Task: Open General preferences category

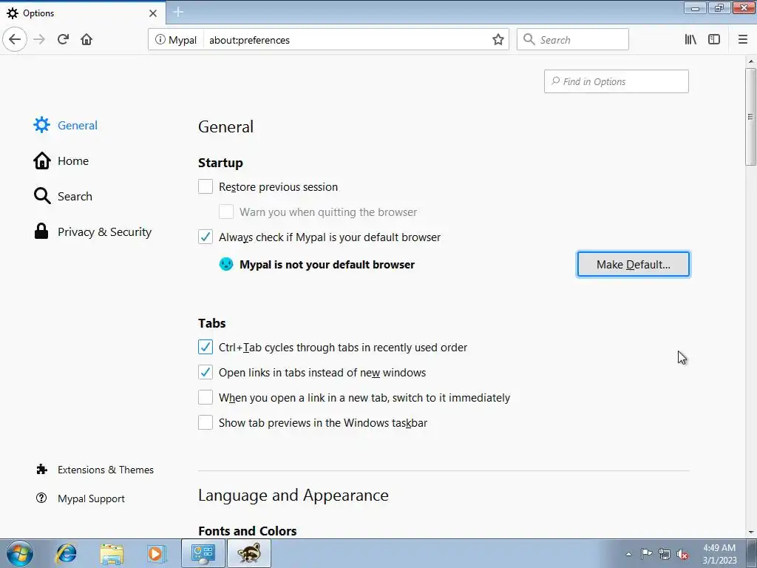Action: pos(66,125)
